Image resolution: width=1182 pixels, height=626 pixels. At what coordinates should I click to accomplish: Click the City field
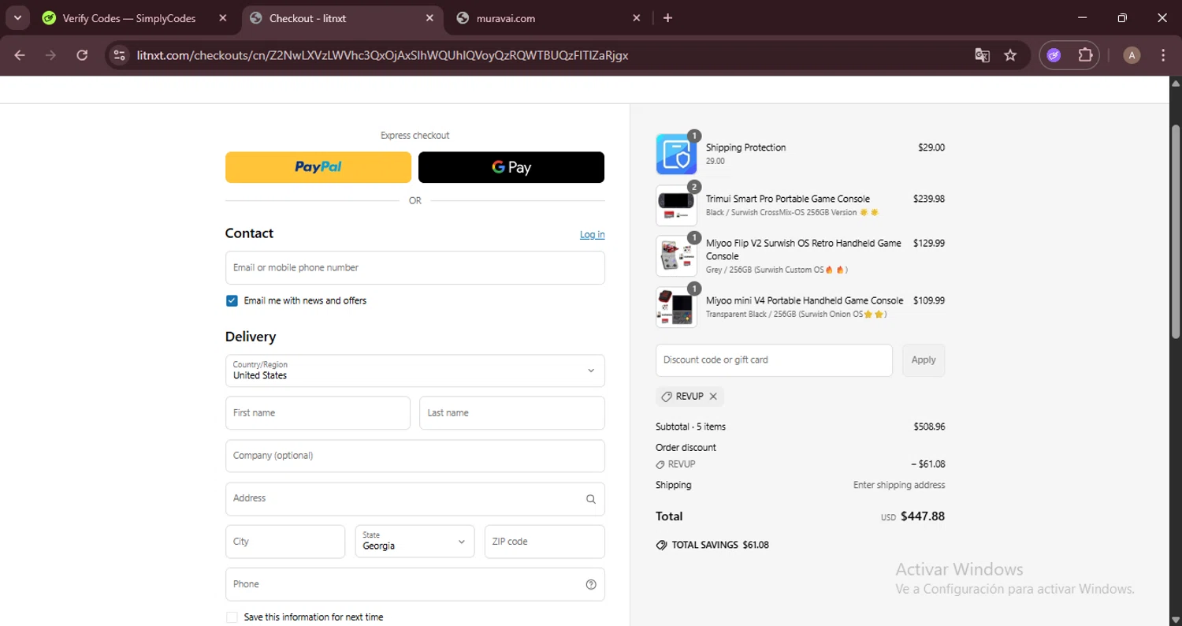[x=285, y=542]
